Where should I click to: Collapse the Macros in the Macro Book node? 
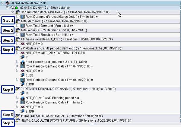(2, 3)
